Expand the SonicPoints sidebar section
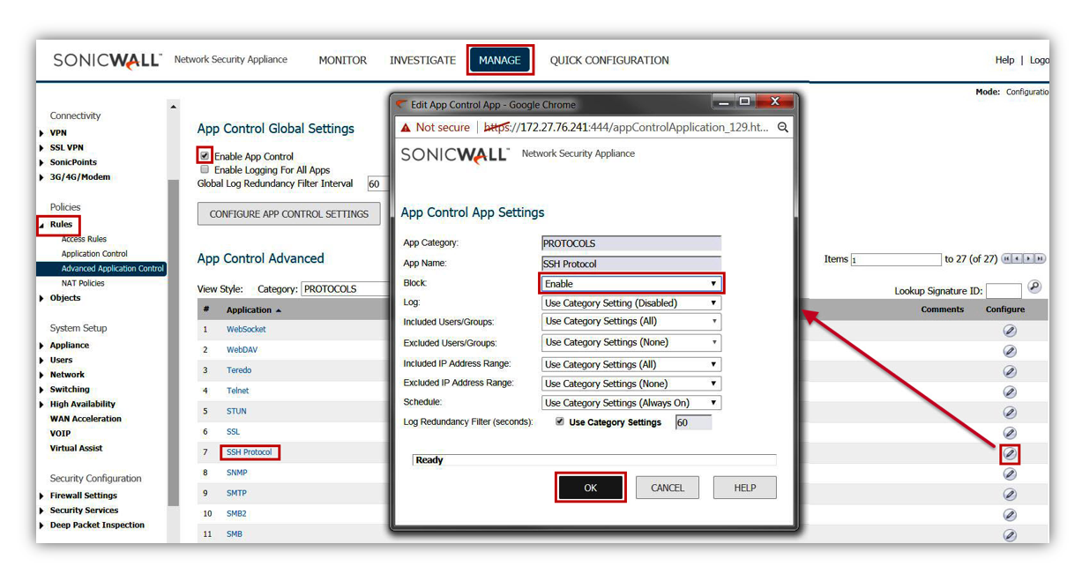This screenshot has width=1082, height=574. point(41,163)
